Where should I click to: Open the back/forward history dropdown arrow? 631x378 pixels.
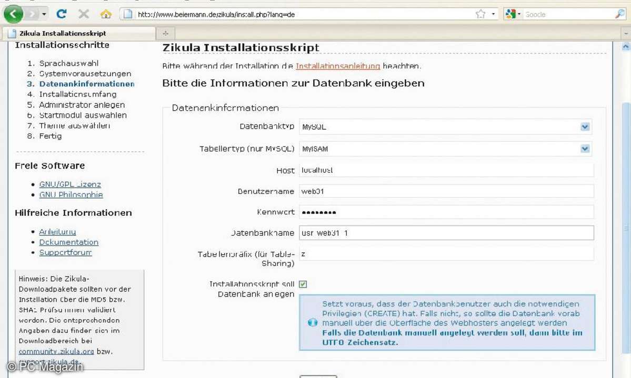(x=44, y=15)
